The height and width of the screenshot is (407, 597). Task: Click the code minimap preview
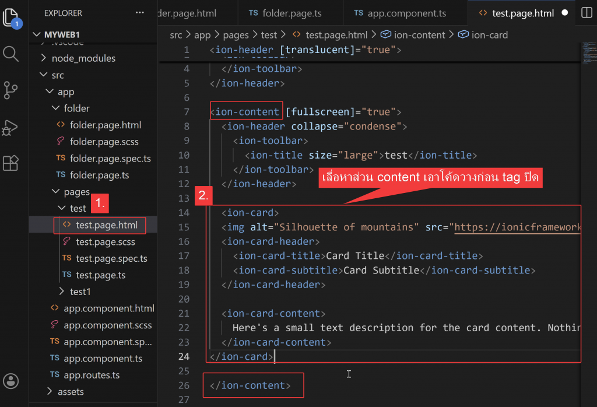pos(587,54)
